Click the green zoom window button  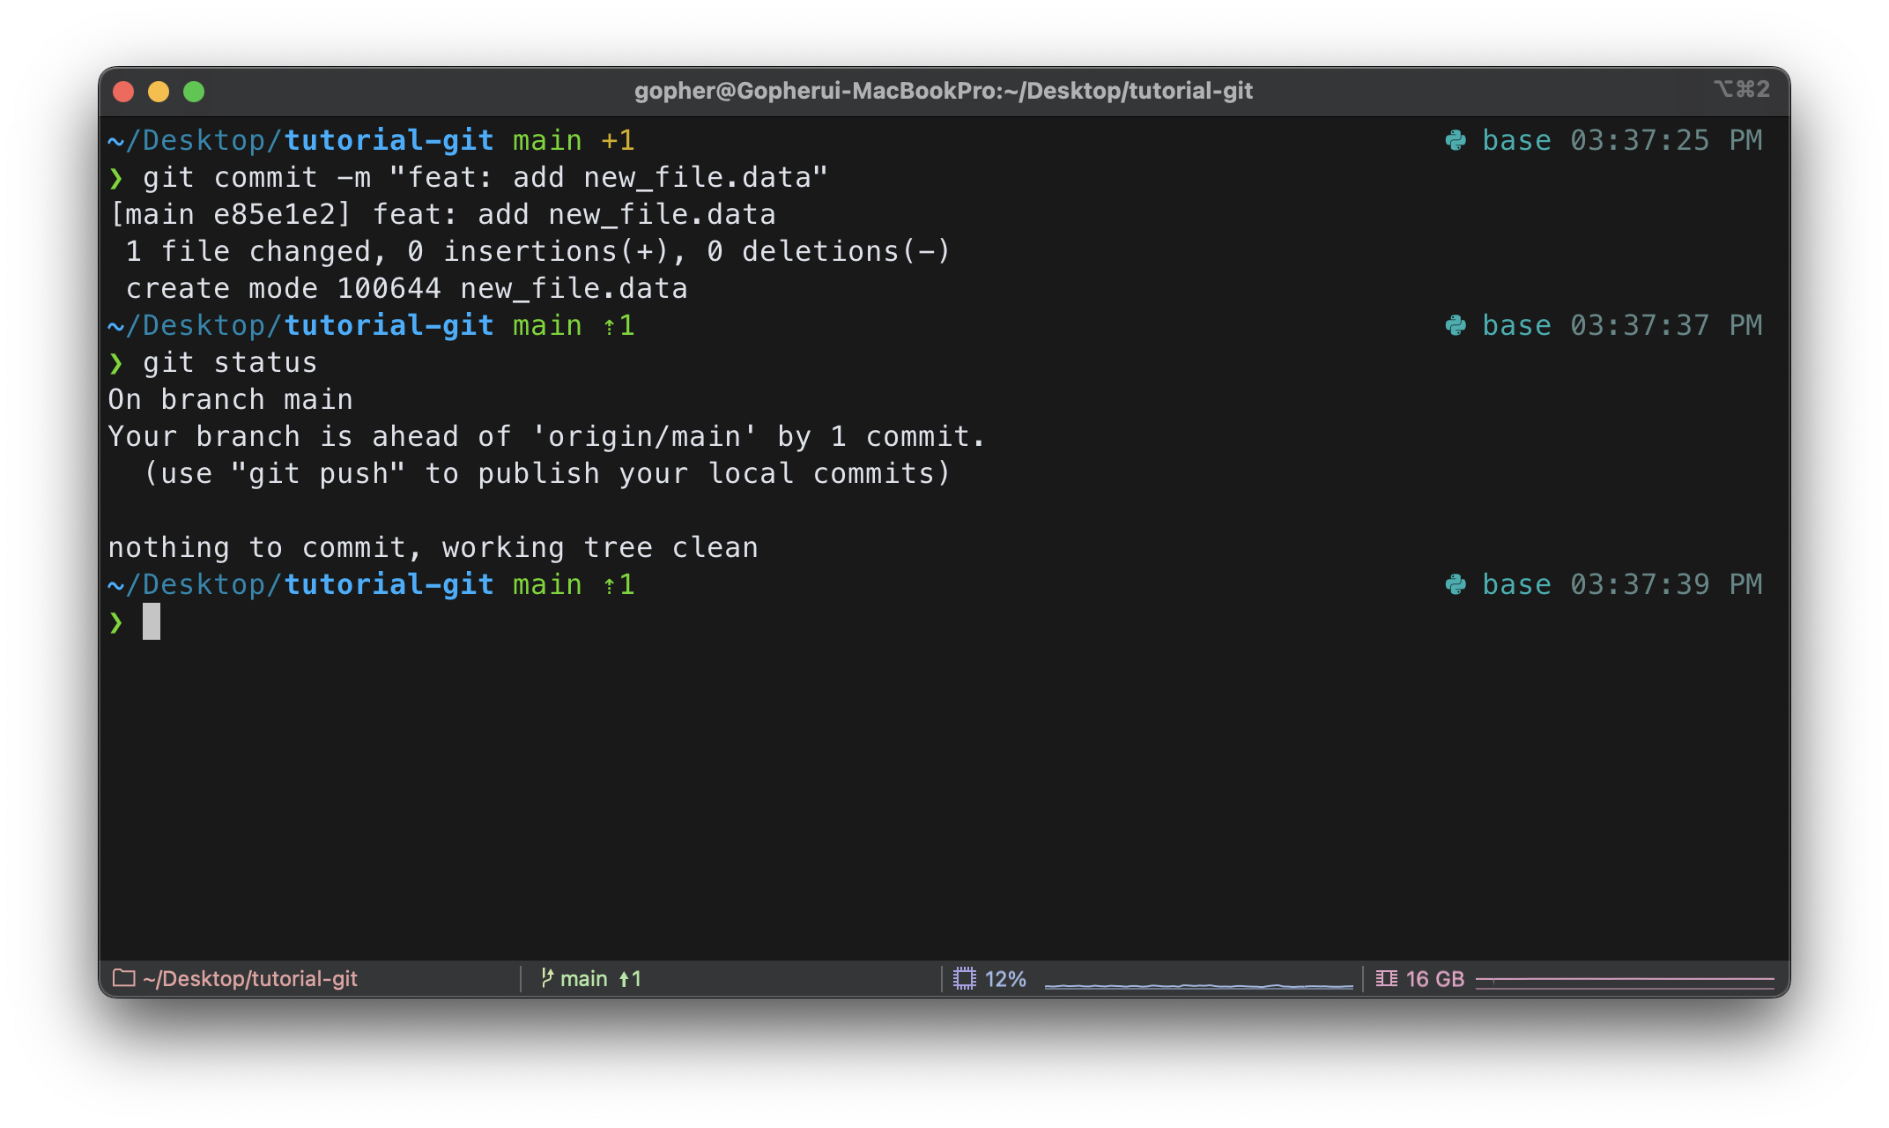pos(194,92)
